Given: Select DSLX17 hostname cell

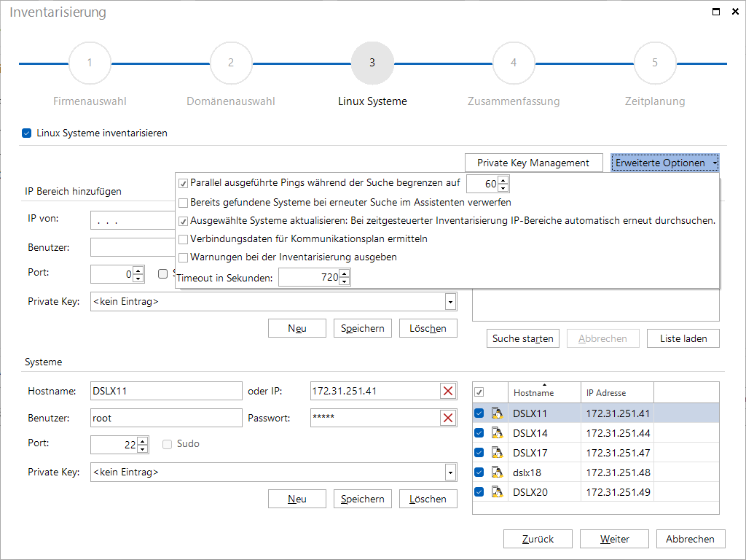Looking at the screenshot, I should tap(544, 452).
